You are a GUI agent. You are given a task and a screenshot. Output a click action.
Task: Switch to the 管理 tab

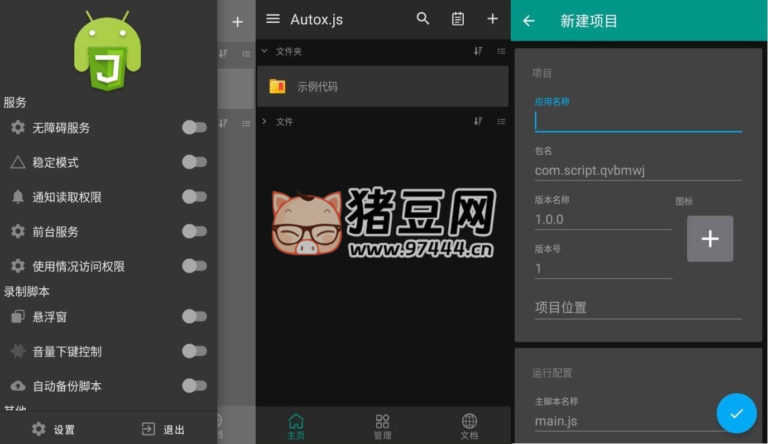[x=382, y=427]
